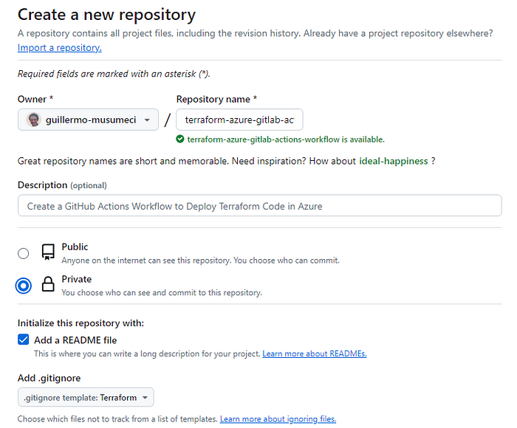Uncheck the Add a README file checkbox
The image size is (517, 428).
point(24,339)
